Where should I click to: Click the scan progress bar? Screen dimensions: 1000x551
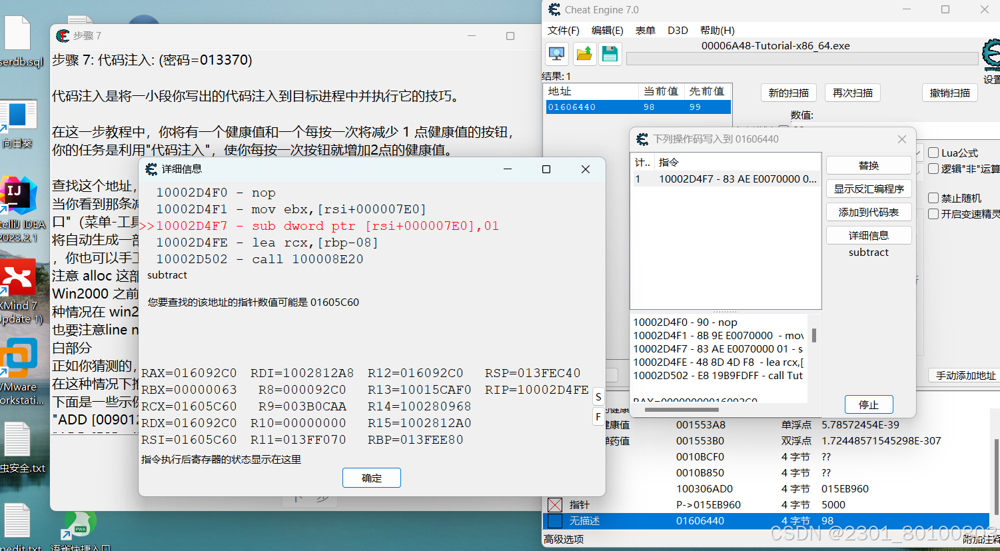[802, 59]
